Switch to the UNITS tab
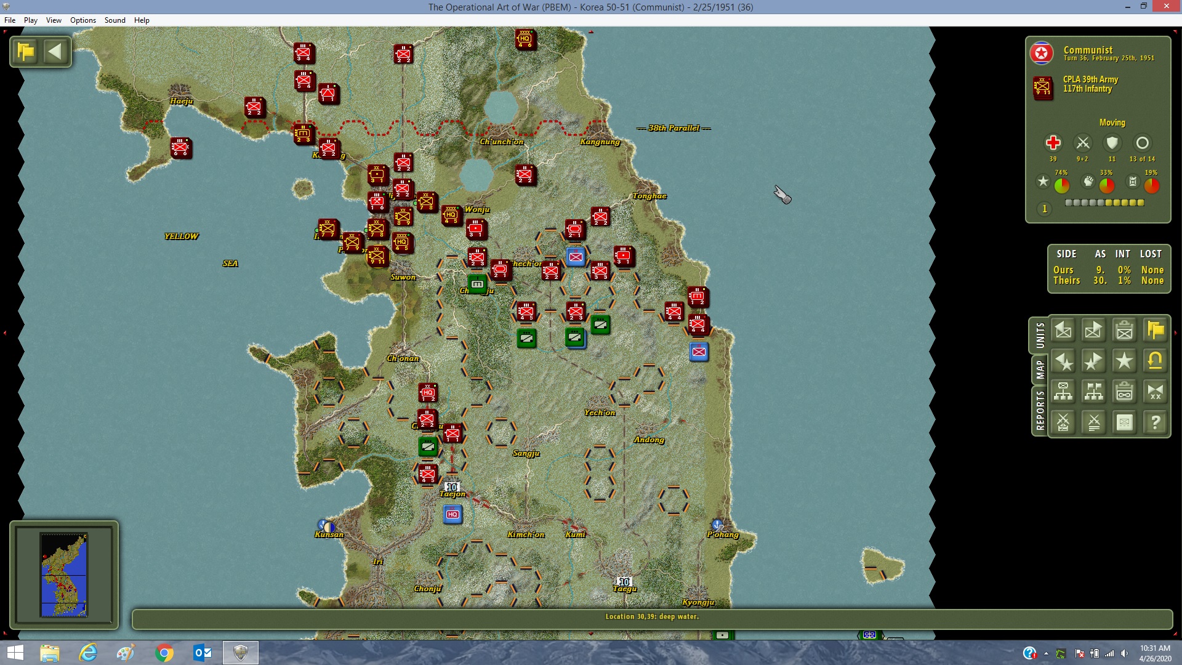The height and width of the screenshot is (665, 1182). click(1040, 335)
